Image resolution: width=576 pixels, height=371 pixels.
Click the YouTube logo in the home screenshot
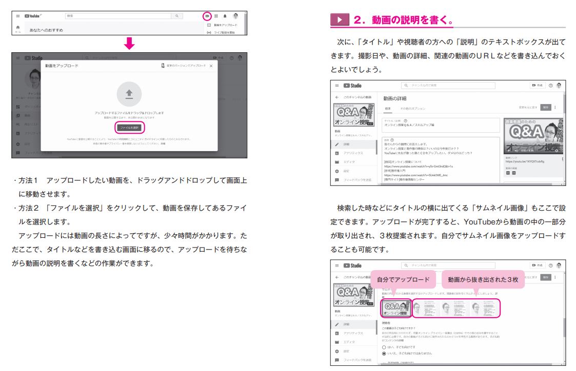32,16
